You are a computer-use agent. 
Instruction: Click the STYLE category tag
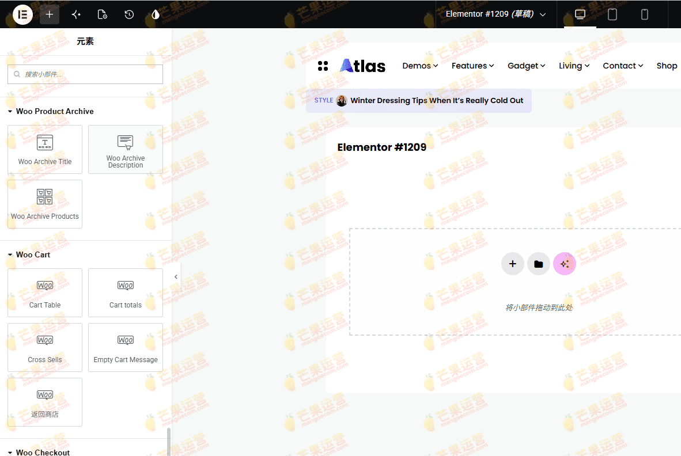[324, 100]
